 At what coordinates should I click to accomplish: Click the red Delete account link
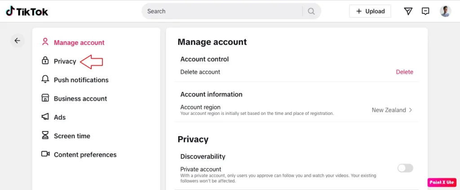pyautogui.click(x=404, y=72)
